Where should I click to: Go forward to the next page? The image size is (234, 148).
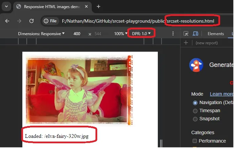(19, 21)
